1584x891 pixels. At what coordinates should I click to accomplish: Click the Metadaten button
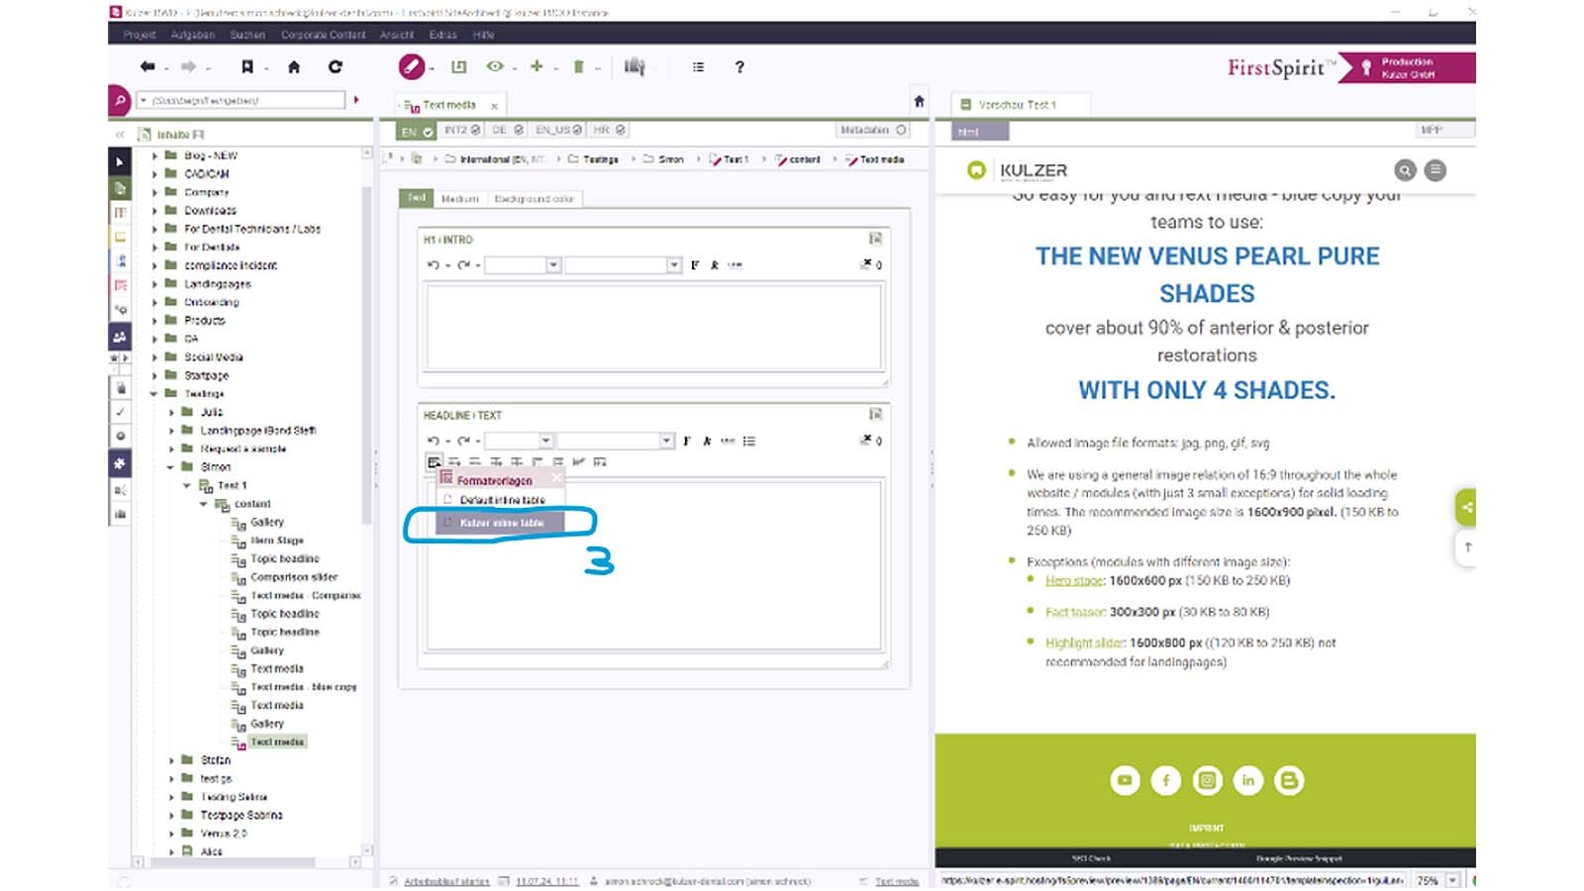[872, 130]
